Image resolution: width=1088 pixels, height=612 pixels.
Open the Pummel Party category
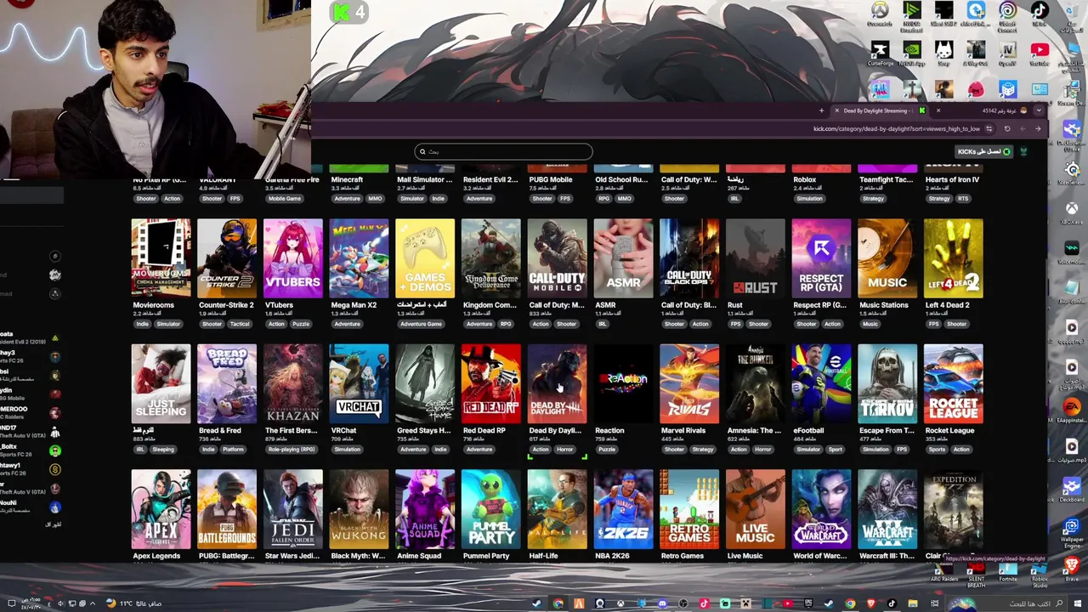pos(491,509)
